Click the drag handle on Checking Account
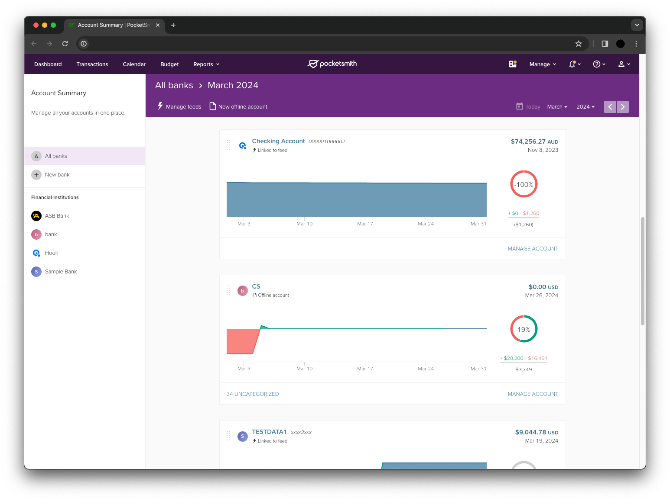 [x=228, y=145]
